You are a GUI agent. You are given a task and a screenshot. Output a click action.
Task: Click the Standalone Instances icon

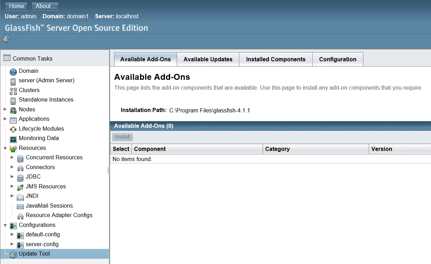pyautogui.click(x=13, y=101)
